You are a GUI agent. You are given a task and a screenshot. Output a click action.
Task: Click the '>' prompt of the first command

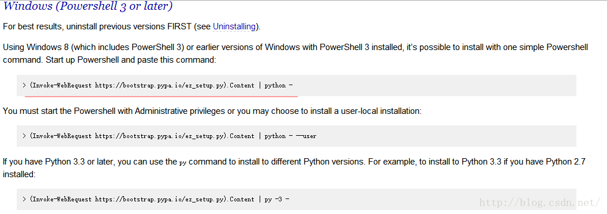tap(24, 85)
